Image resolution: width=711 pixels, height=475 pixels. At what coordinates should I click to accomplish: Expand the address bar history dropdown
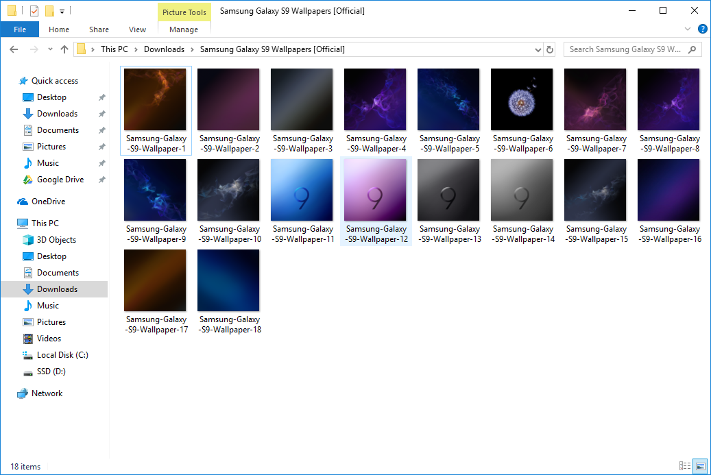[x=538, y=49]
